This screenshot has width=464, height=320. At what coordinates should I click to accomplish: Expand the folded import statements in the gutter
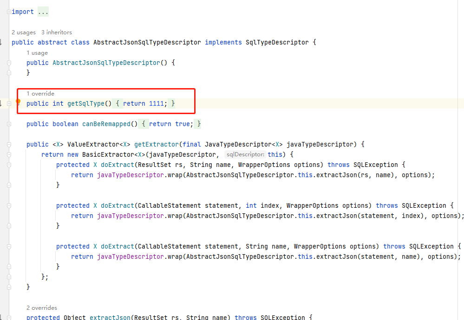pos(9,12)
